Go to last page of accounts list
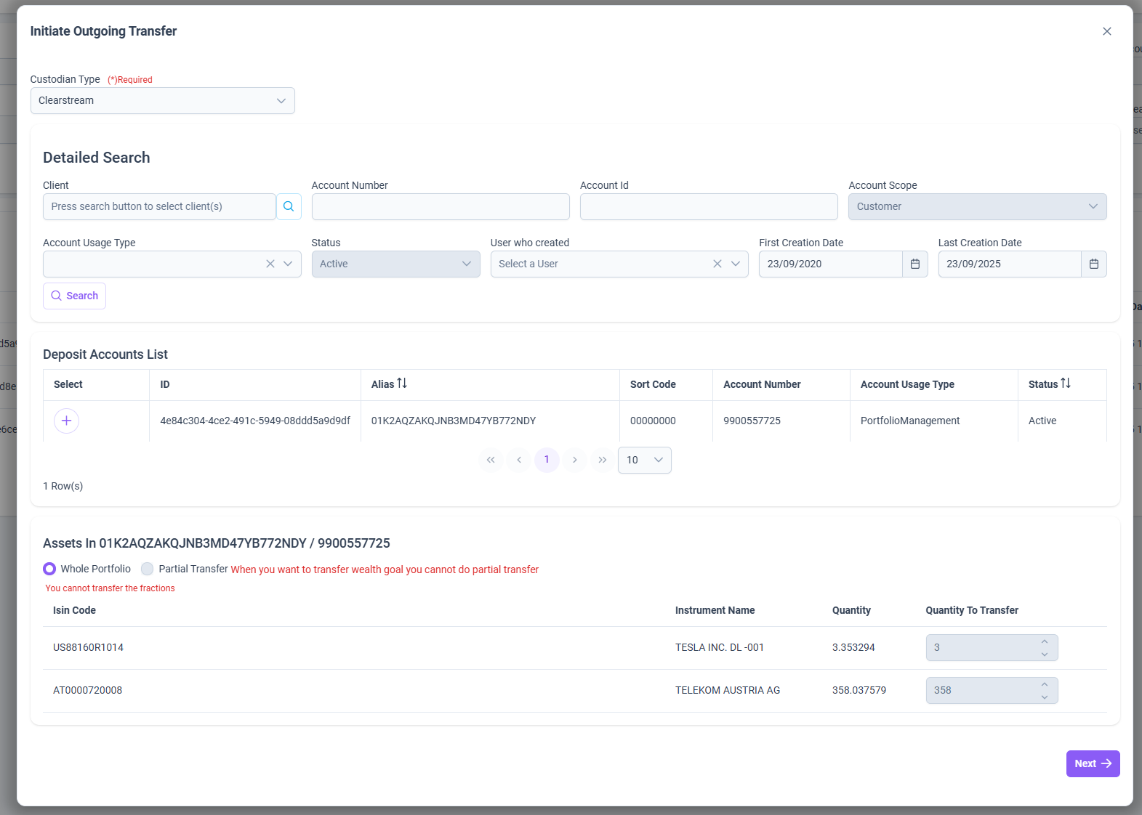Screen dimensions: 1142x815 click(x=603, y=460)
